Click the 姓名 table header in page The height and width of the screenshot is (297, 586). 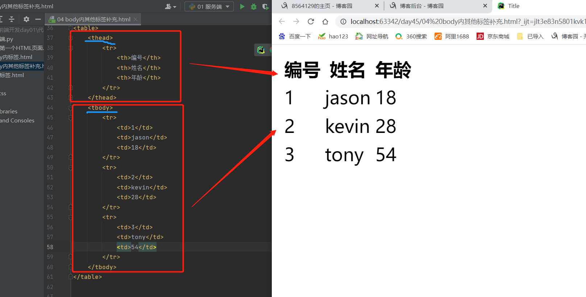point(347,70)
